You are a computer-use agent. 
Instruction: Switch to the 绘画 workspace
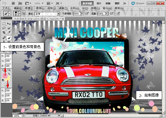108,3
